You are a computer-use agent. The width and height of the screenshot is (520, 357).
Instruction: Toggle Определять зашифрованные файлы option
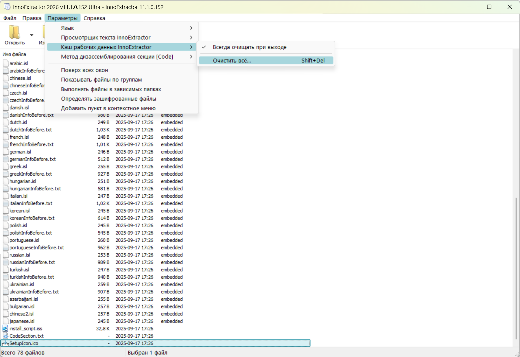click(x=122, y=99)
